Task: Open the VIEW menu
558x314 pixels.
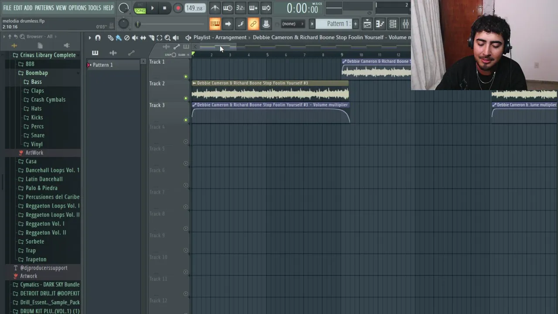Action: coord(61,8)
